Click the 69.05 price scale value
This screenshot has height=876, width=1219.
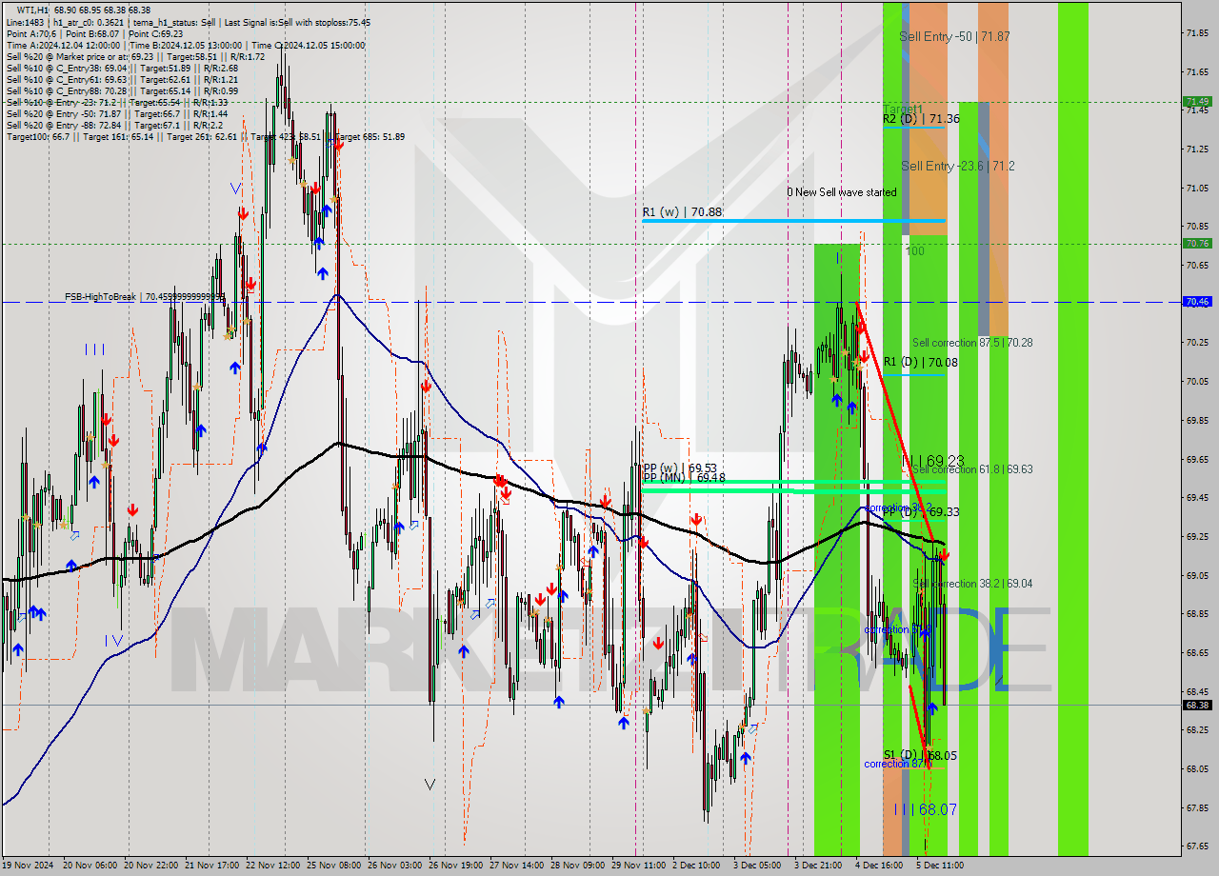(1197, 575)
